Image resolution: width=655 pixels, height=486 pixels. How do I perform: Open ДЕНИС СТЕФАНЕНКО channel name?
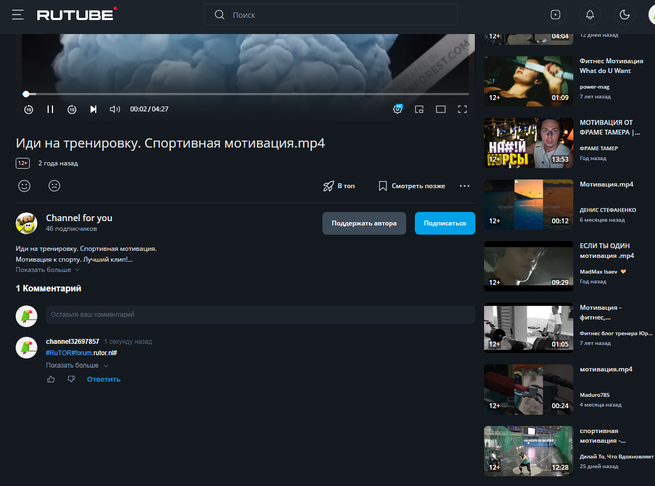(x=608, y=210)
